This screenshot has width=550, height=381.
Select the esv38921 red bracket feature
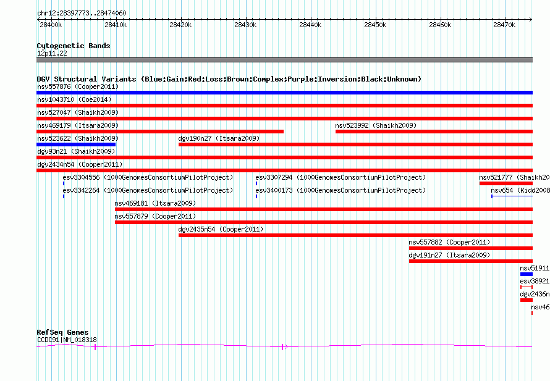527,287
